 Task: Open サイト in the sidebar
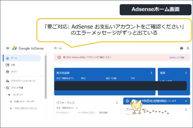click(x=14, y=72)
